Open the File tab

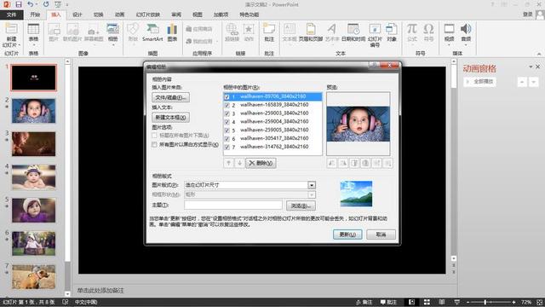tap(11, 14)
